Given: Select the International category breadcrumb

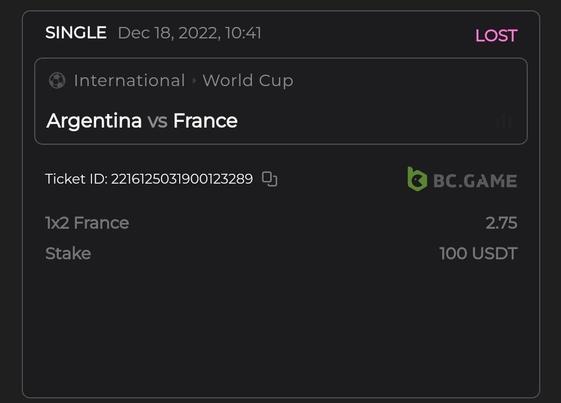Looking at the screenshot, I should [129, 80].
